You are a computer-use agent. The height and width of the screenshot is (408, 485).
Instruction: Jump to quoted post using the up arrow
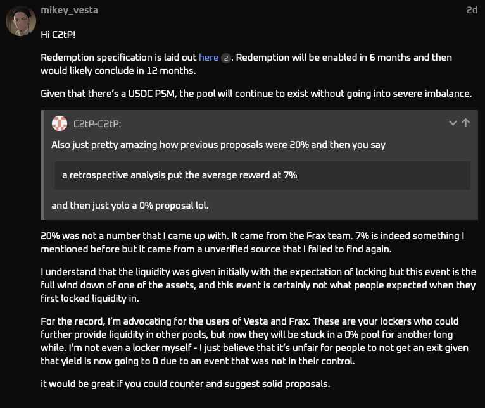coord(466,123)
